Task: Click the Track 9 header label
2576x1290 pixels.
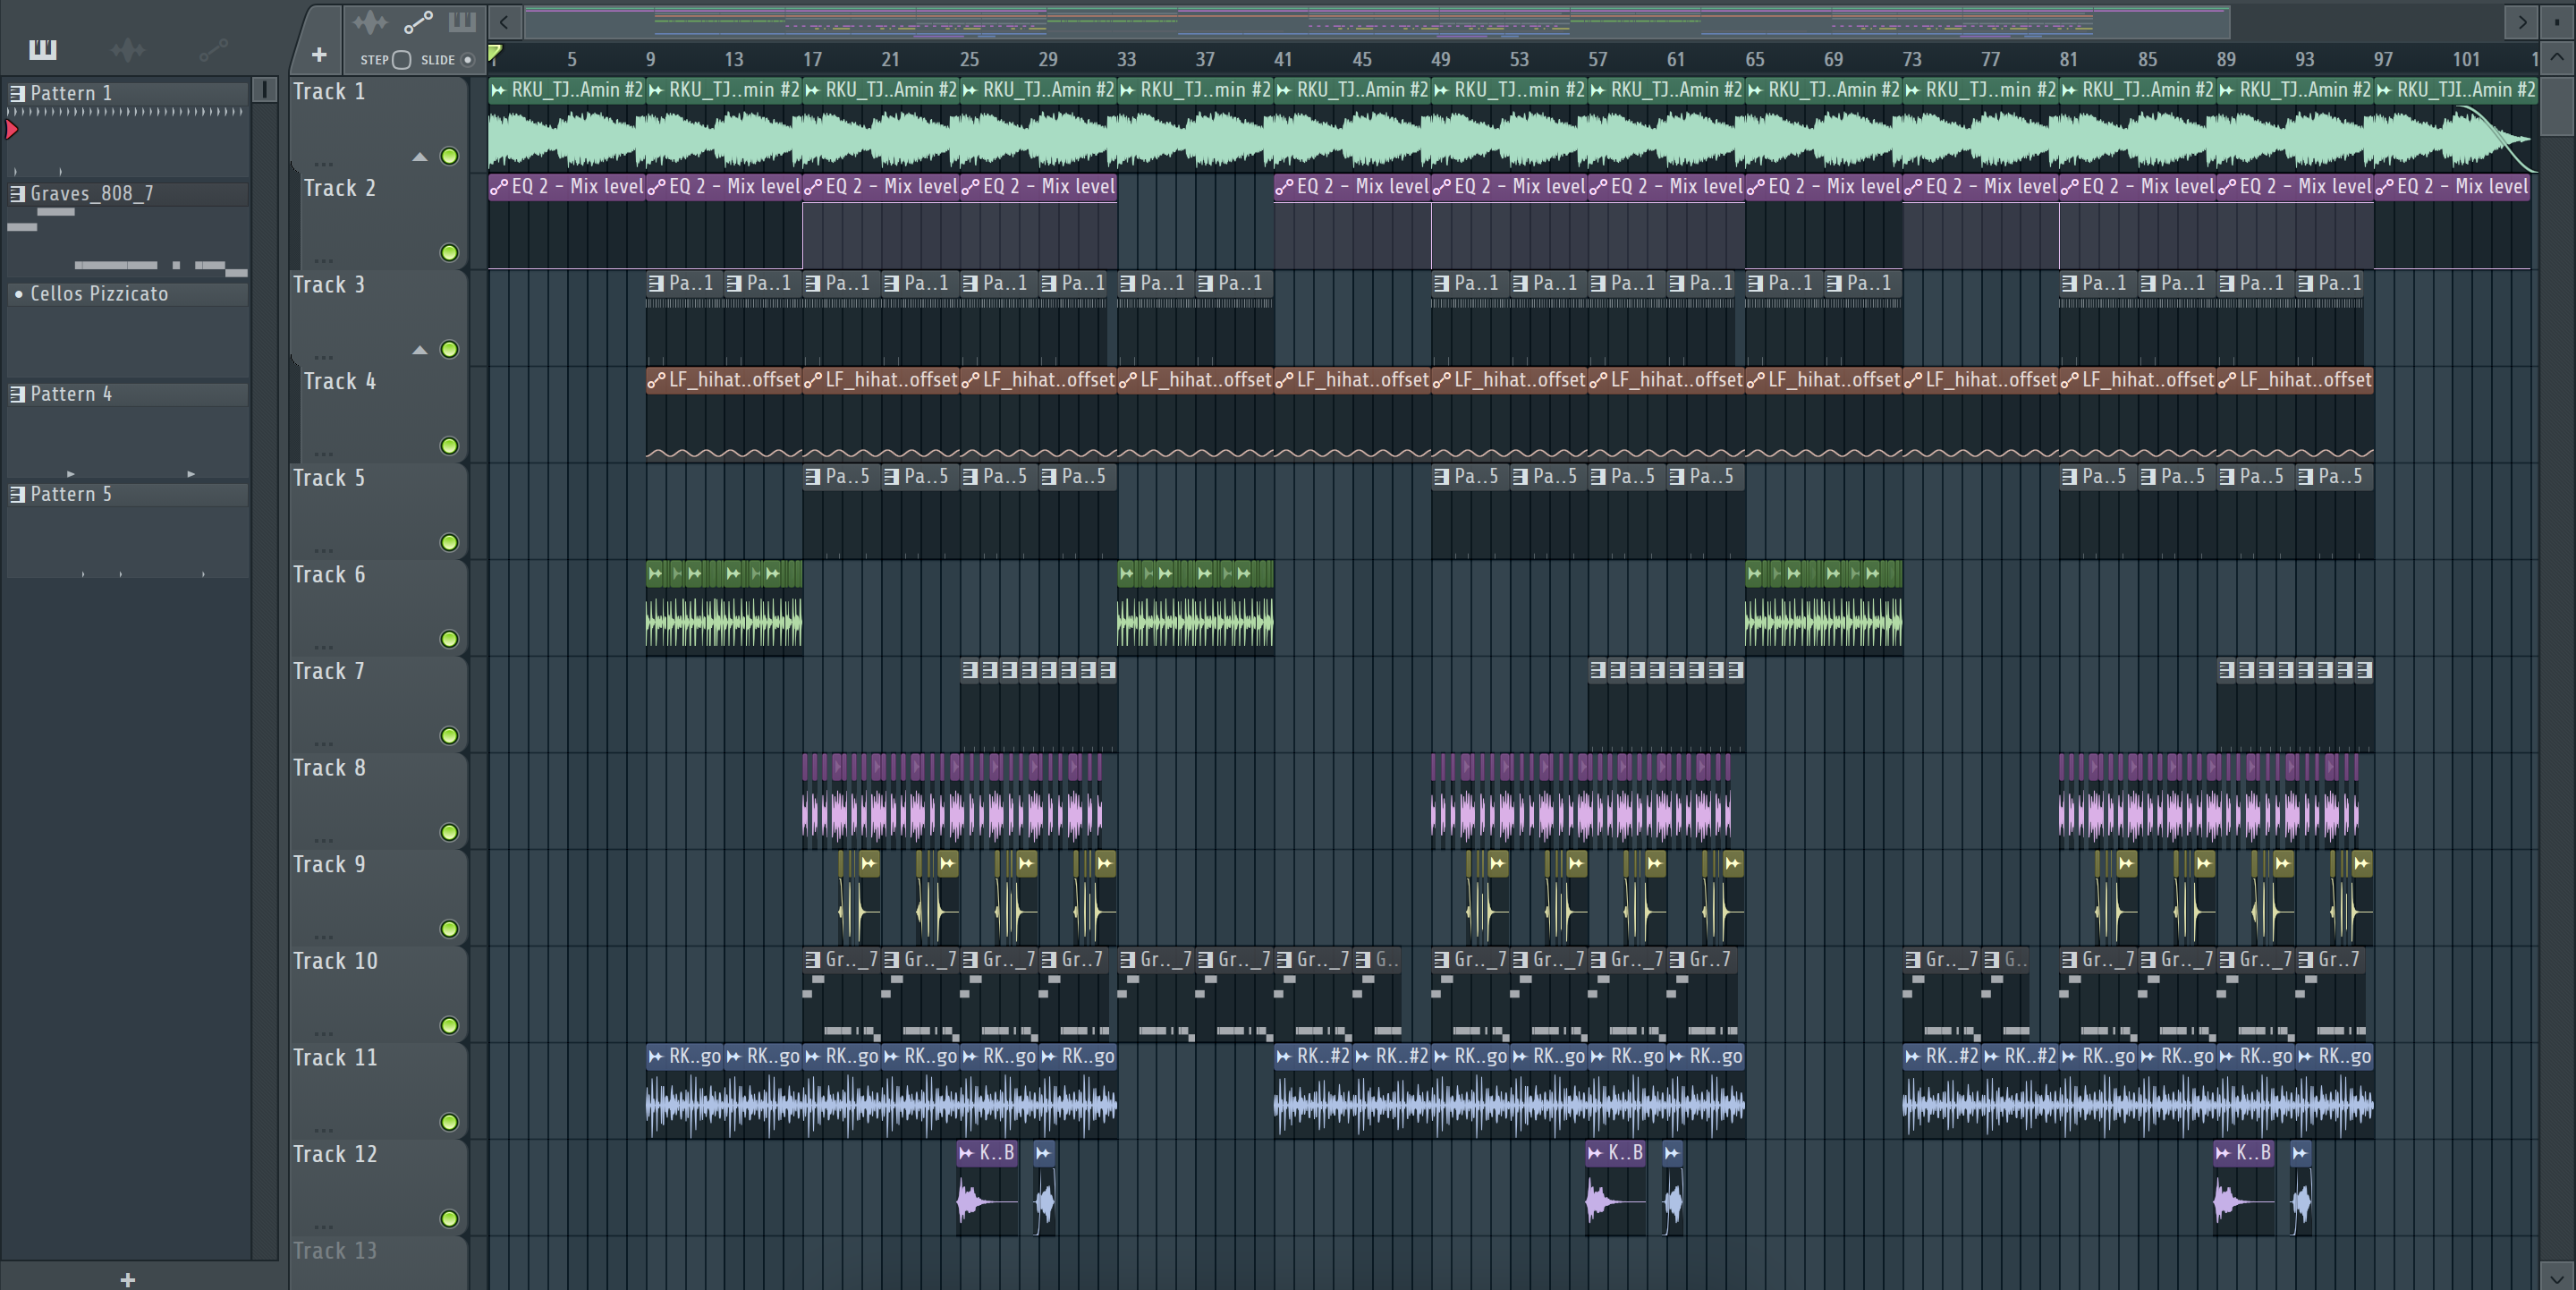Action: click(329, 864)
